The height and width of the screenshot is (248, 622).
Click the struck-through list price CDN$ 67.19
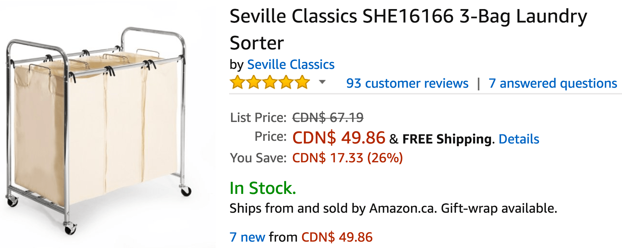click(x=328, y=118)
